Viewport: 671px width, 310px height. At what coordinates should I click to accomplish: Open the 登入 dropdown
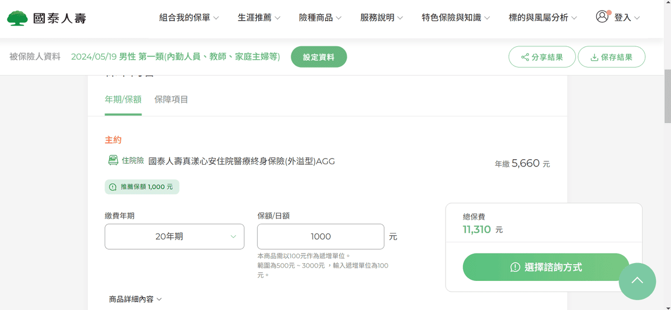point(627,17)
